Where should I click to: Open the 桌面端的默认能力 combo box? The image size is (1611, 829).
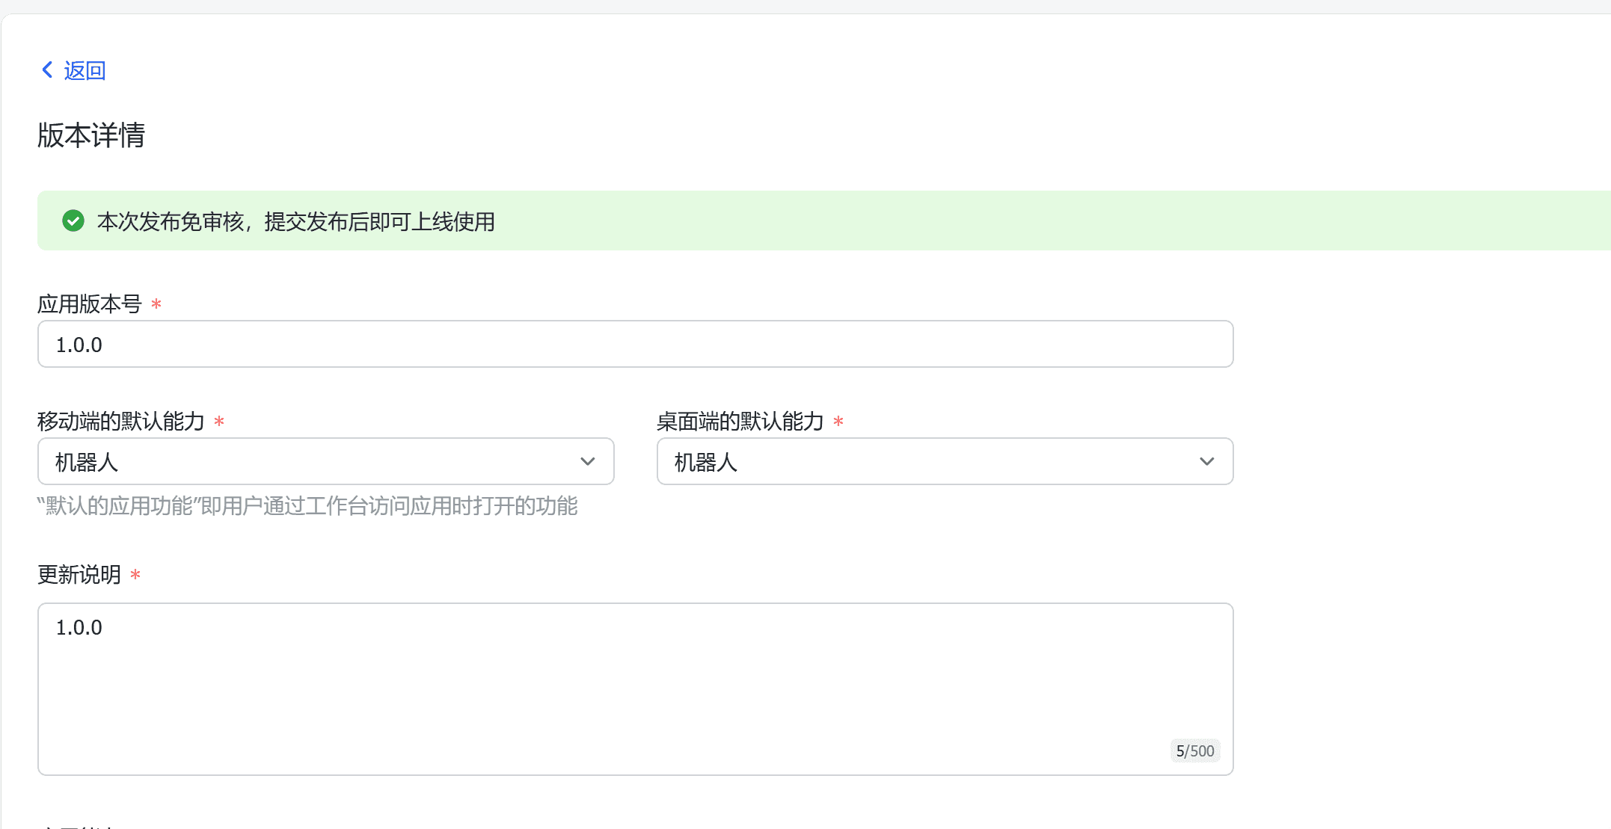(927, 462)
